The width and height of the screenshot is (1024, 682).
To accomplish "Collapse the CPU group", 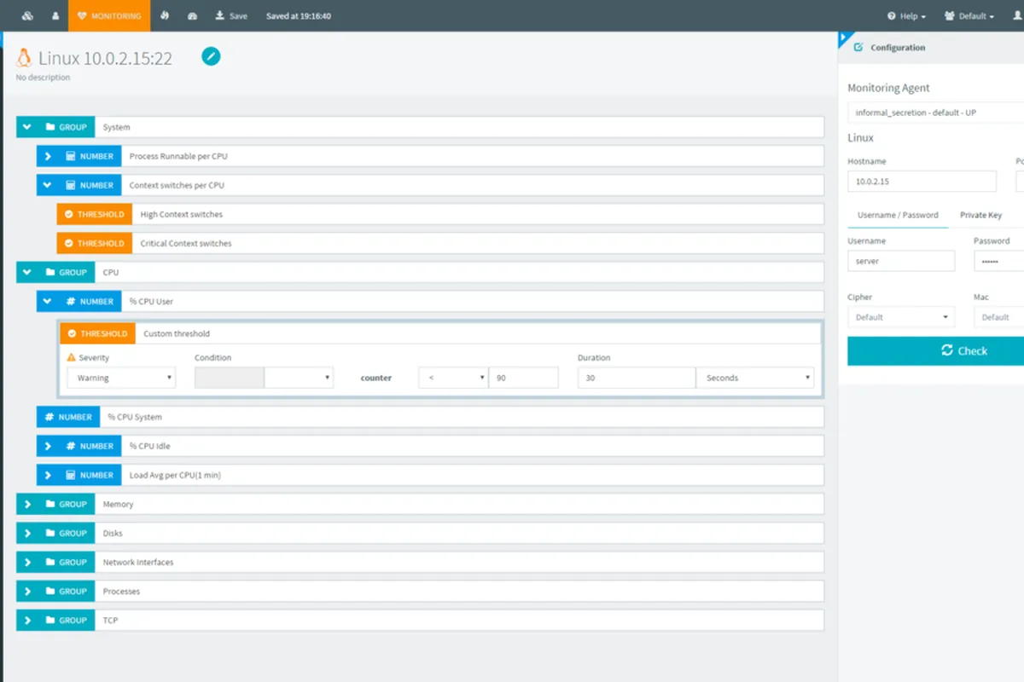I will 27,272.
